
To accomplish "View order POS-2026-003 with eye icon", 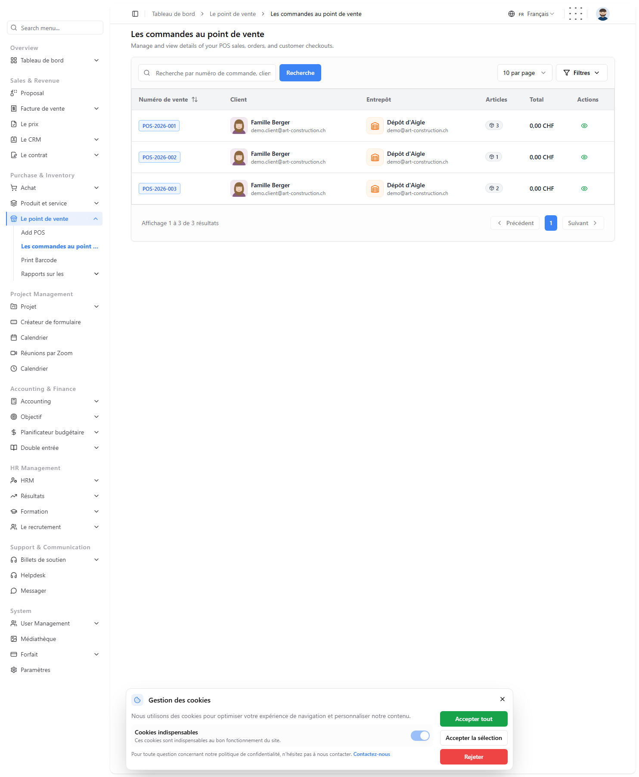I will click(x=584, y=189).
